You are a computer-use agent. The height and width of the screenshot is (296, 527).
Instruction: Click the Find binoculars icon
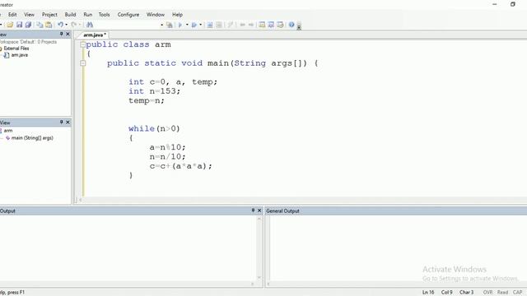(x=90, y=25)
